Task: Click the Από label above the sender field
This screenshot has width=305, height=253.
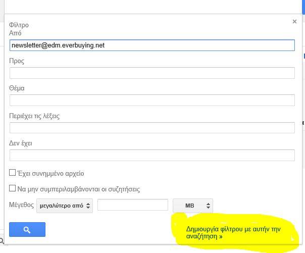Action: [16, 33]
